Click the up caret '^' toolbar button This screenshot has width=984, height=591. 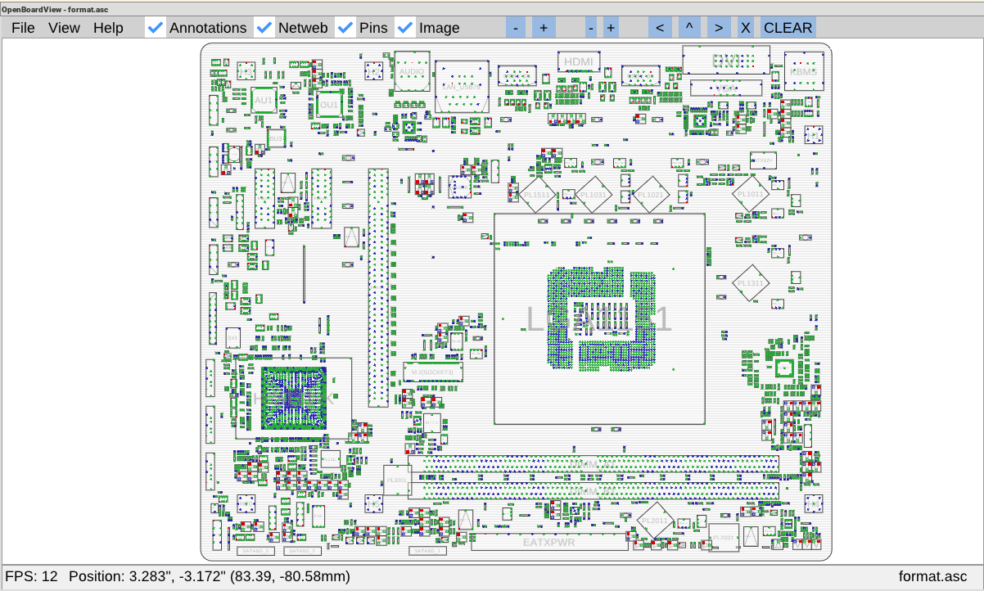coord(689,27)
